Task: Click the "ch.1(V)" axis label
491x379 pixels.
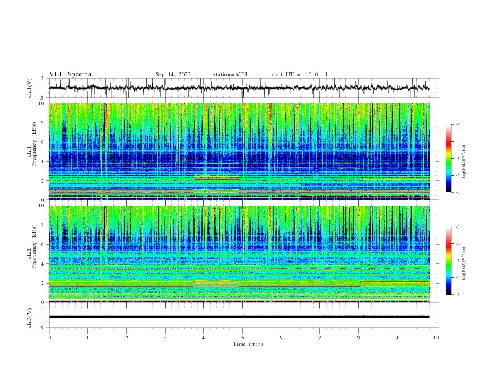Action: tap(30, 88)
